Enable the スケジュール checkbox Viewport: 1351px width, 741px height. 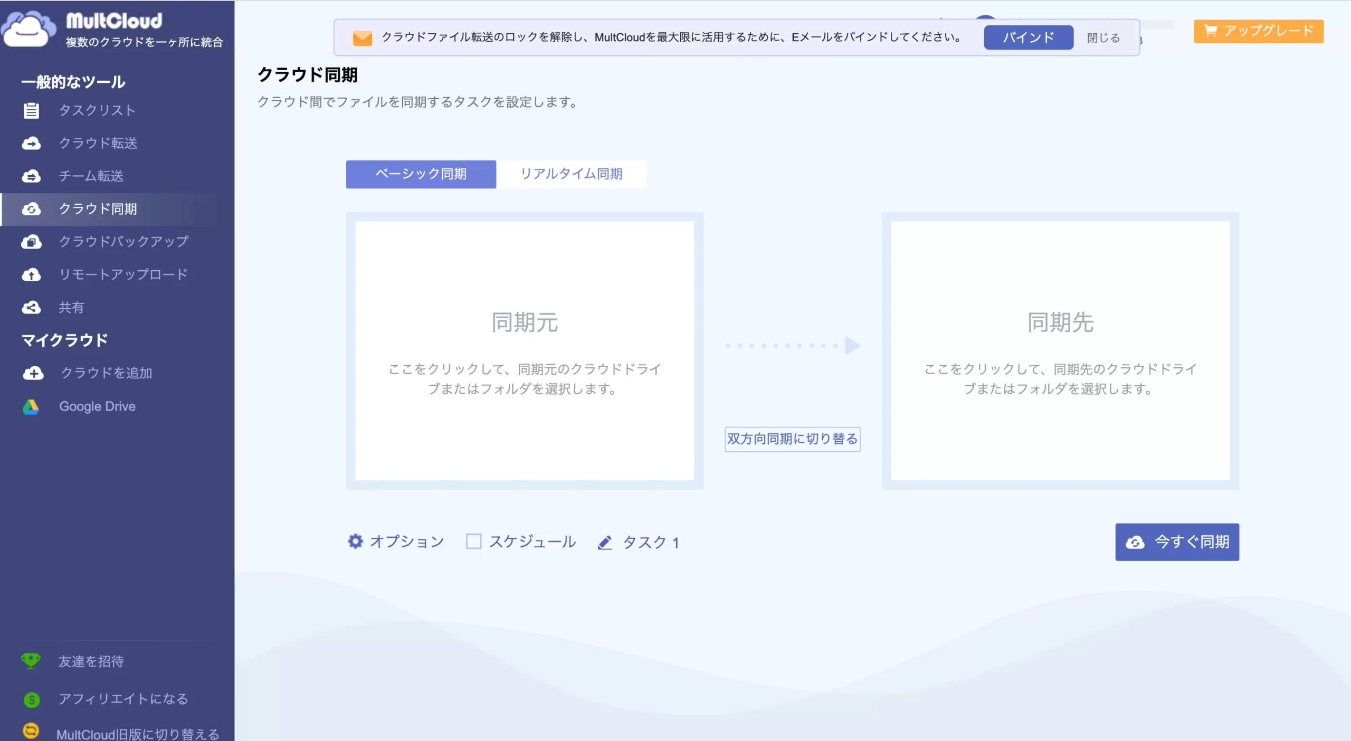pyautogui.click(x=473, y=541)
